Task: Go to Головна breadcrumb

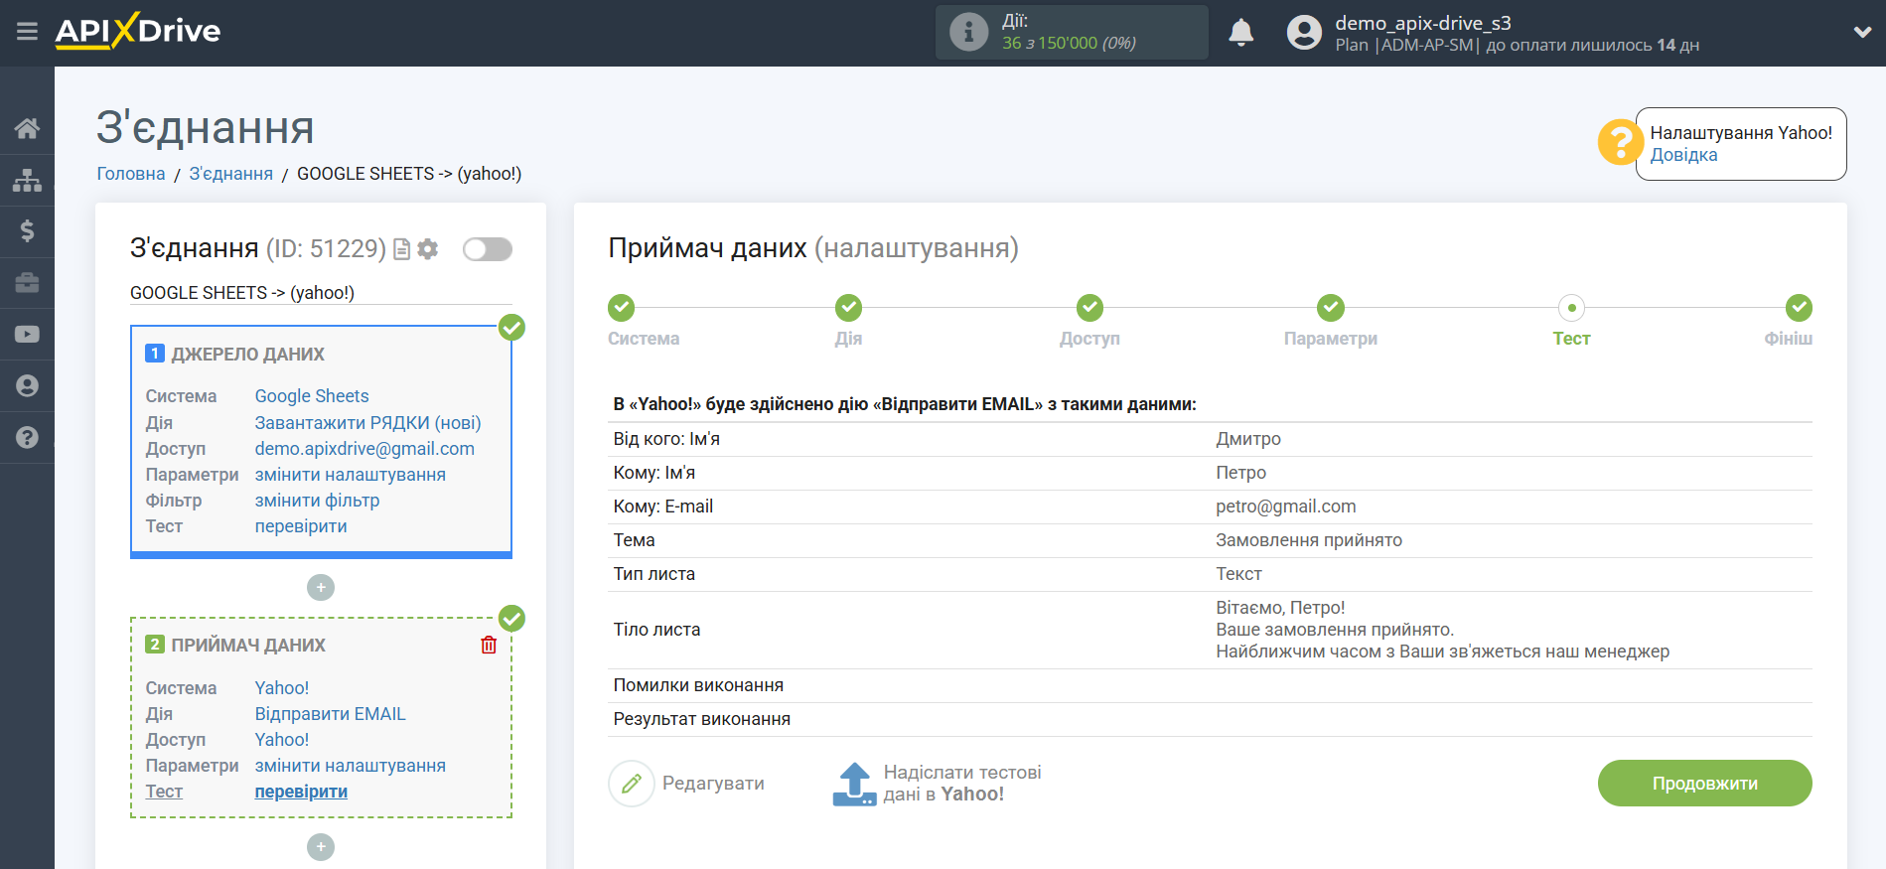Action: click(131, 174)
